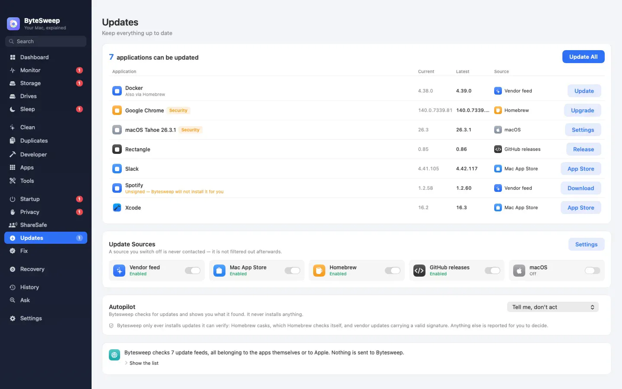The width and height of the screenshot is (622, 389).
Task: Click the macOS card Apple icon
Action: (x=519, y=271)
